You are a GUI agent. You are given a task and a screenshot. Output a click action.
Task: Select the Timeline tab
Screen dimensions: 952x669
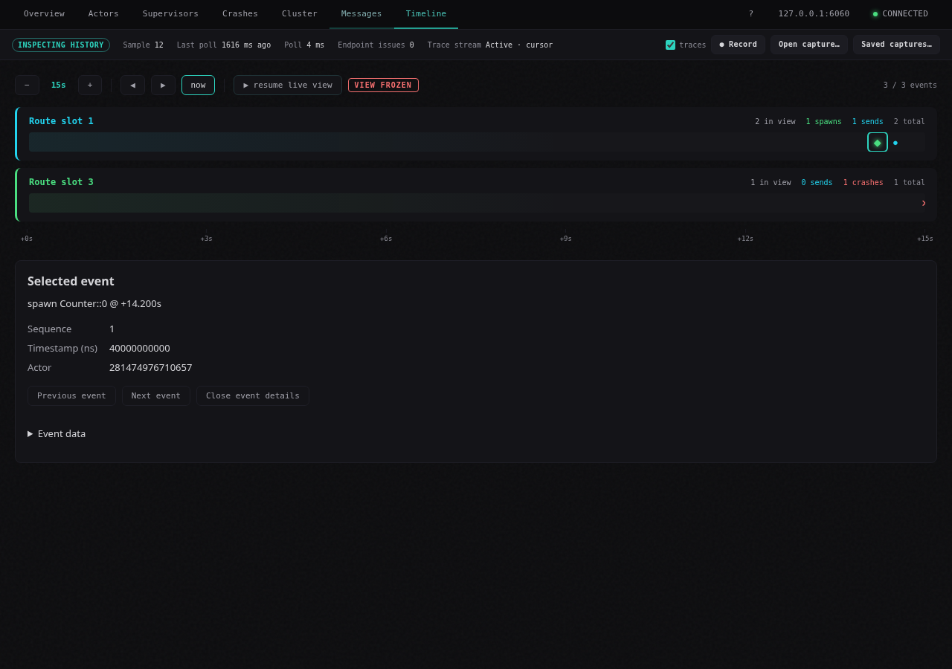tap(426, 13)
